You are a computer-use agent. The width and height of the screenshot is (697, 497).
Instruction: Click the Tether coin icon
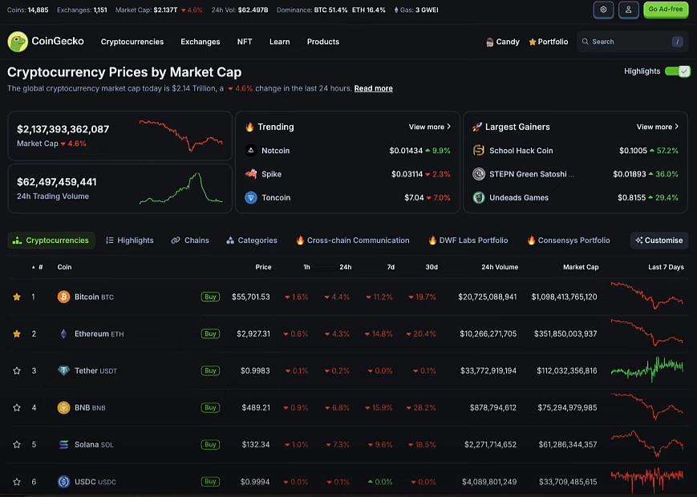click(x=63, y=370)
